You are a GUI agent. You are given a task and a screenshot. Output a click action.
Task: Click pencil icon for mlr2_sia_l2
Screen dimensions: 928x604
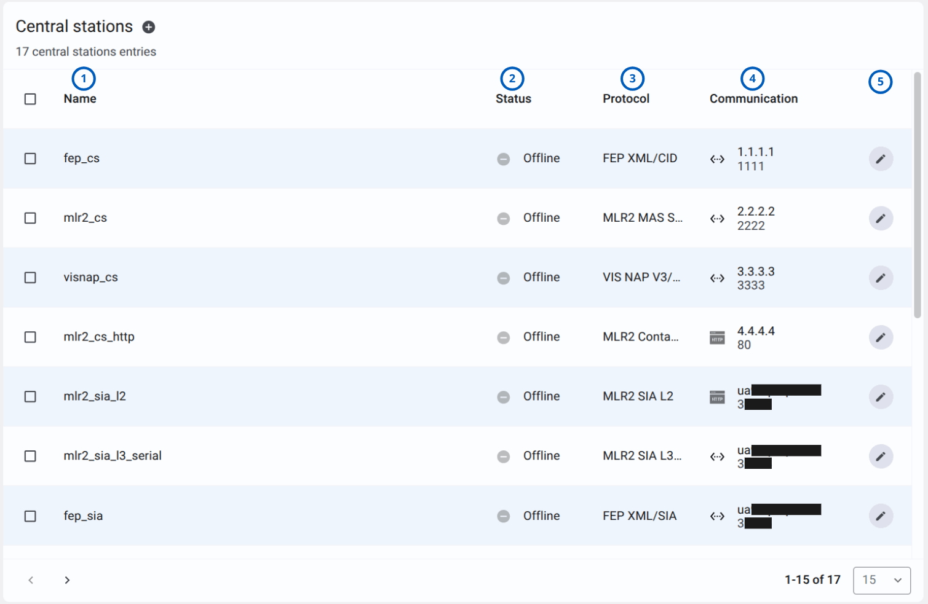pyautogui.click(x=881, y=397)
